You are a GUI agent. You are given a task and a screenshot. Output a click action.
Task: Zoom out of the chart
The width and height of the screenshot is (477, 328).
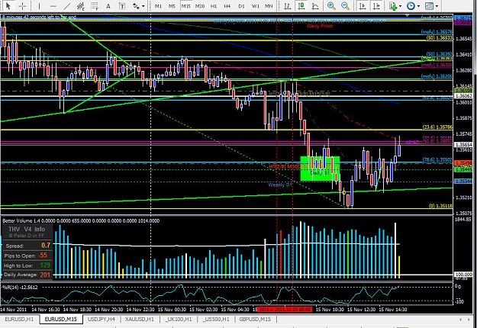pos(345,6)
